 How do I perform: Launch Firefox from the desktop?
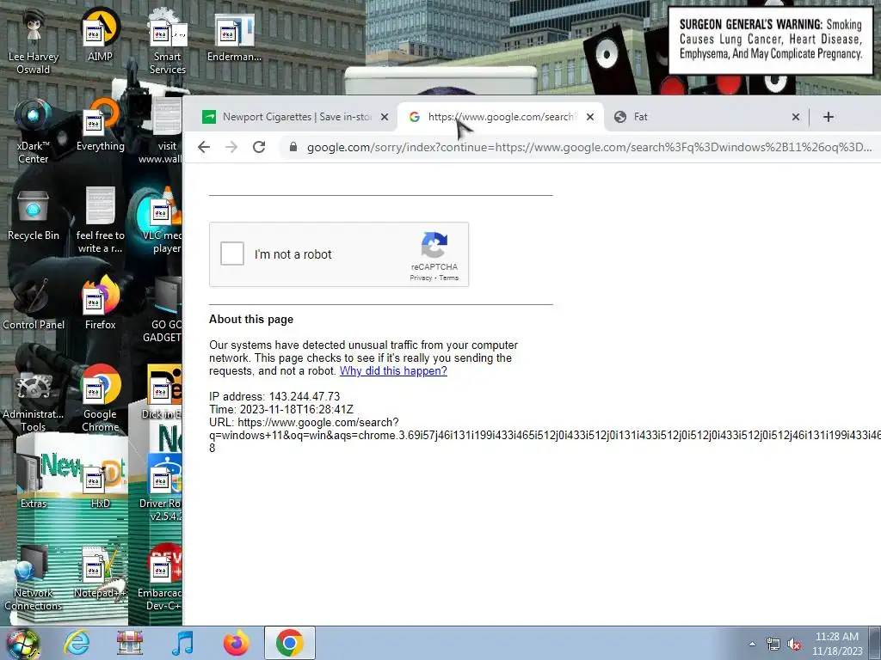tap(100, 304)
